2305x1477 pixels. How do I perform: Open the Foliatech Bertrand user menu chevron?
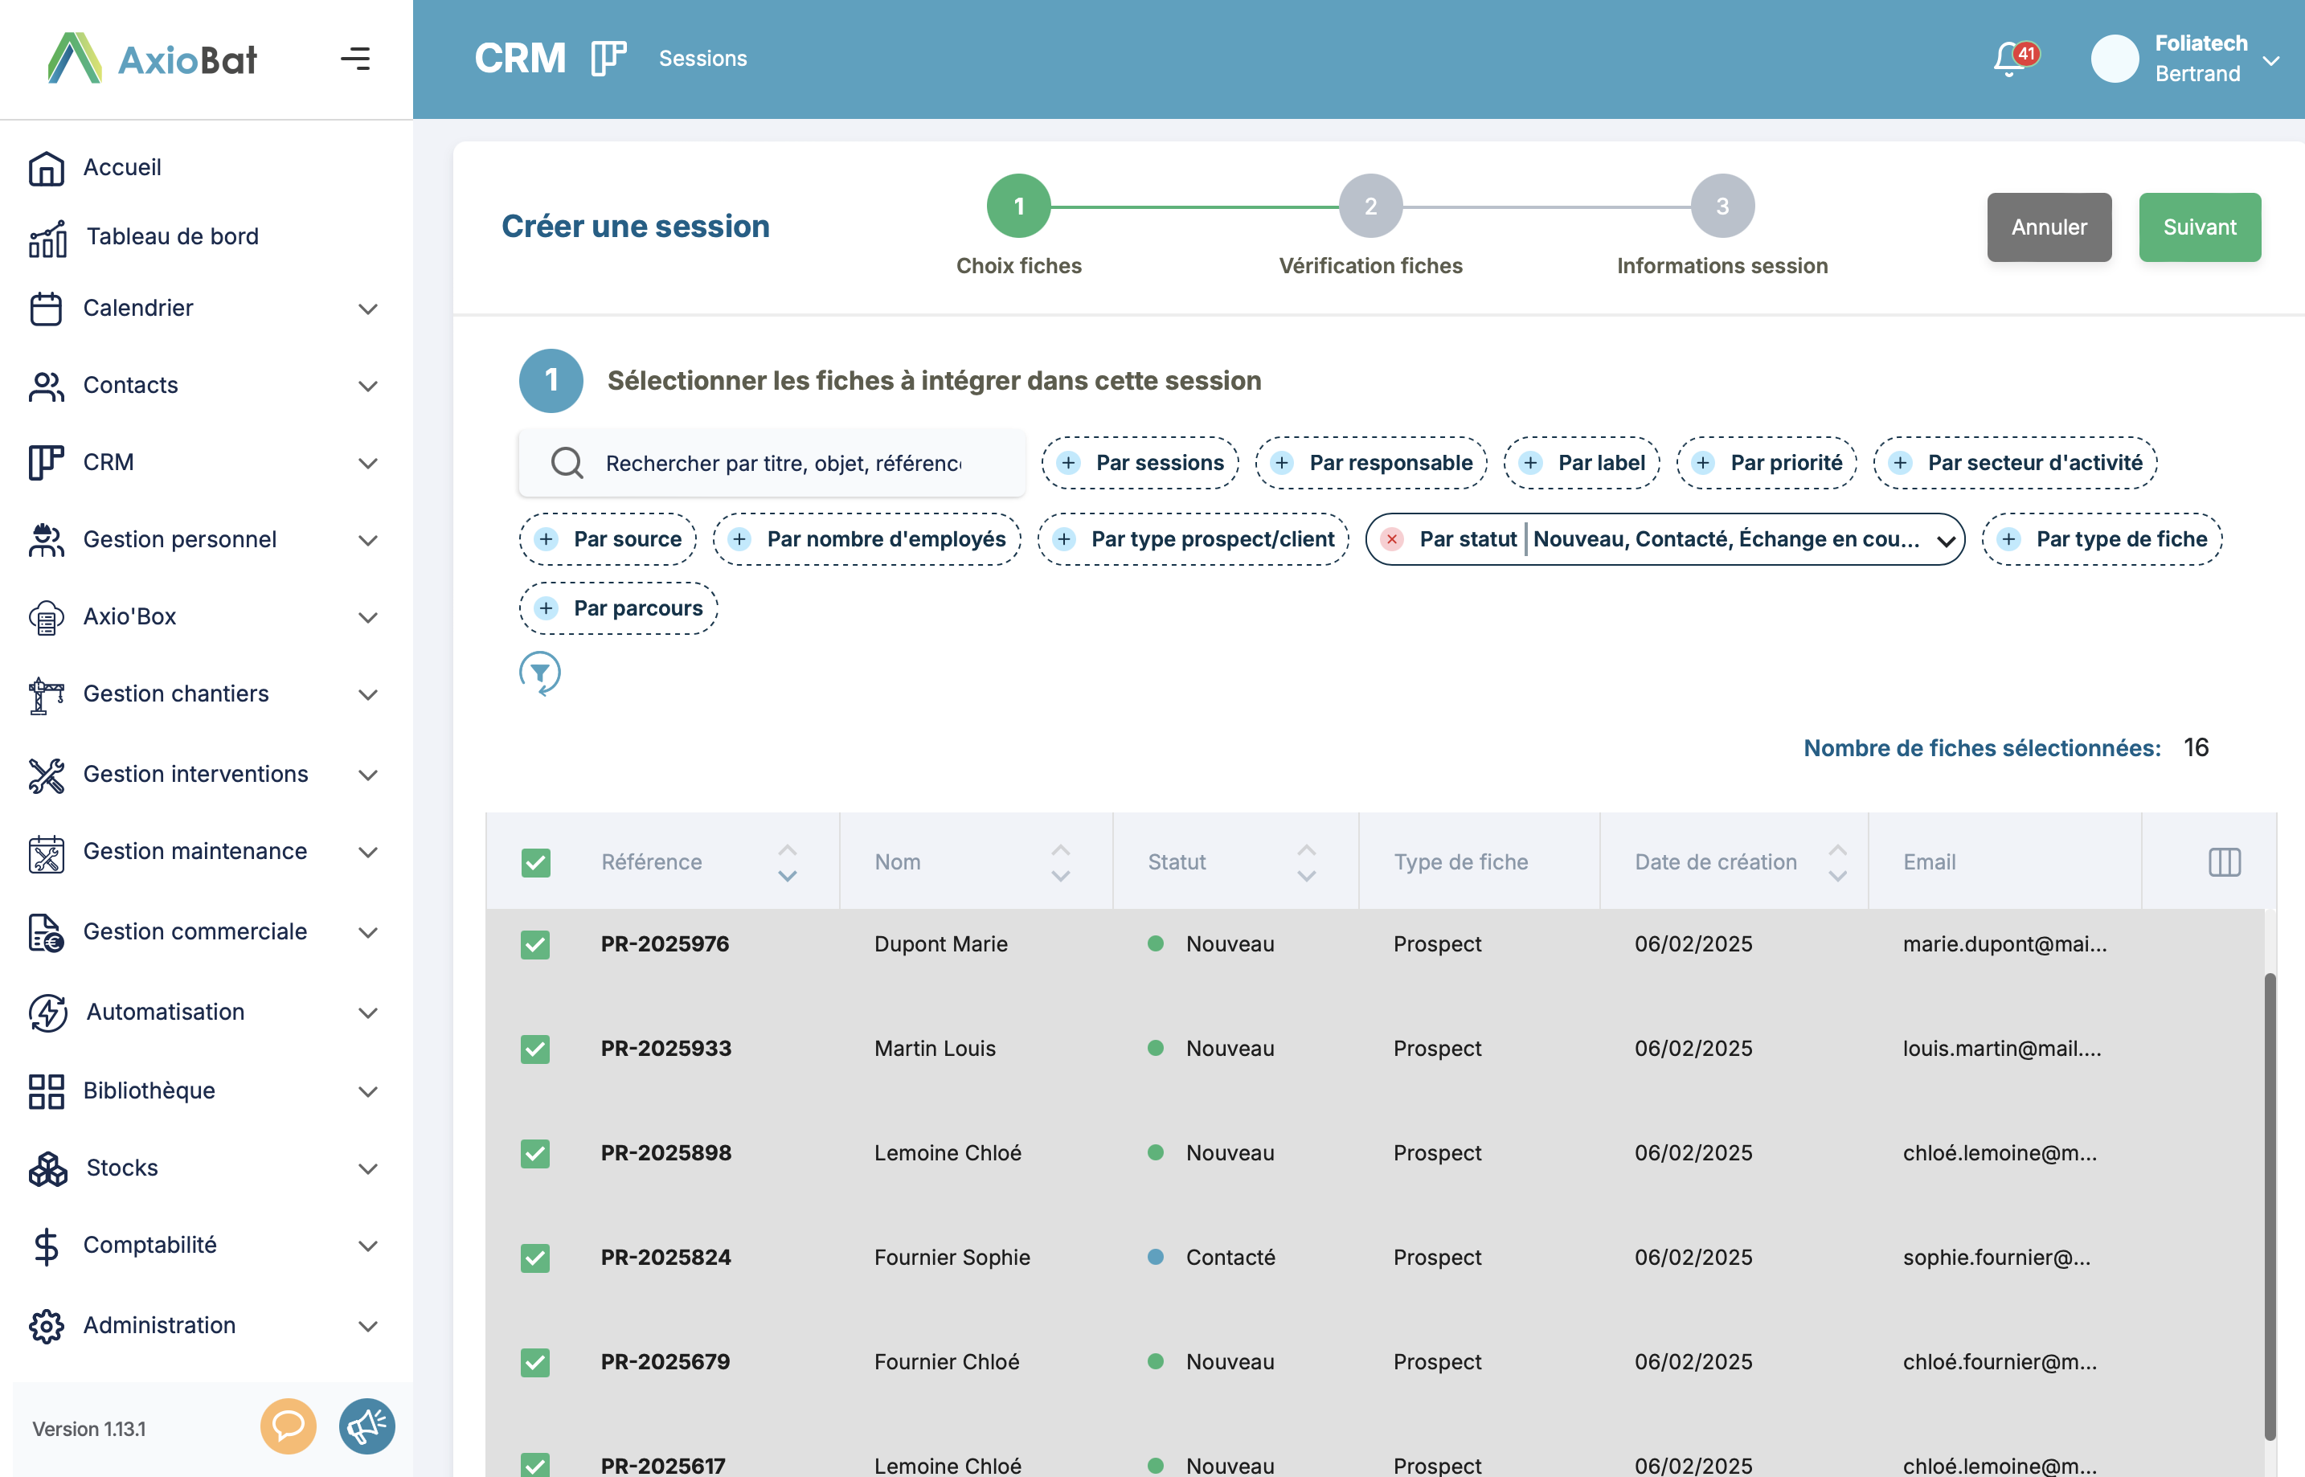[2270, 59]
